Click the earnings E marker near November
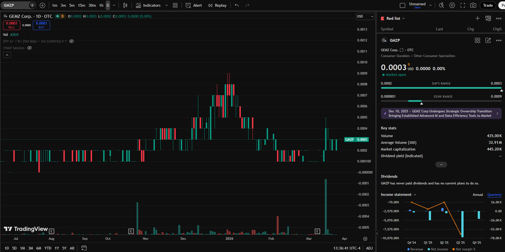The width and height of the screenshot is (505, 252). [131, 231]
